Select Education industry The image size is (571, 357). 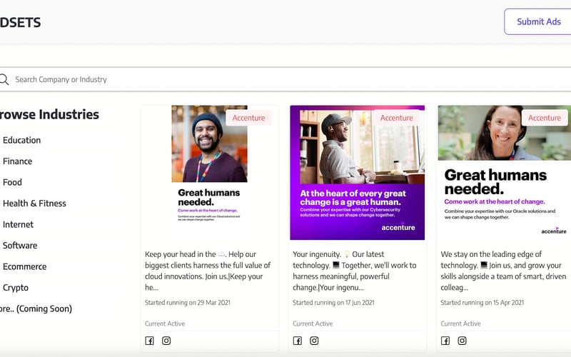click(x=22, y=140)
